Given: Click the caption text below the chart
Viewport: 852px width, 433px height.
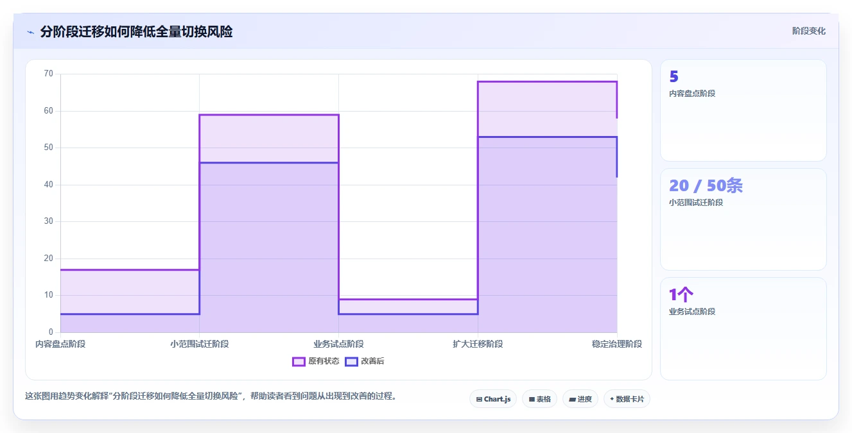Looking at the screenshot, I should 211,396.
